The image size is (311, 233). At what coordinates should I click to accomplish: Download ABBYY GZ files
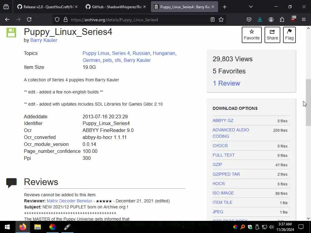click(223, 120)
